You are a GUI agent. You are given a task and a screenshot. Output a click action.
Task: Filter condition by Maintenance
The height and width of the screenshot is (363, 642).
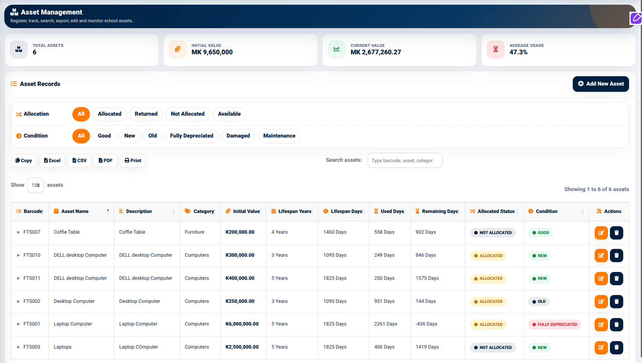click(x=279, y=136)
